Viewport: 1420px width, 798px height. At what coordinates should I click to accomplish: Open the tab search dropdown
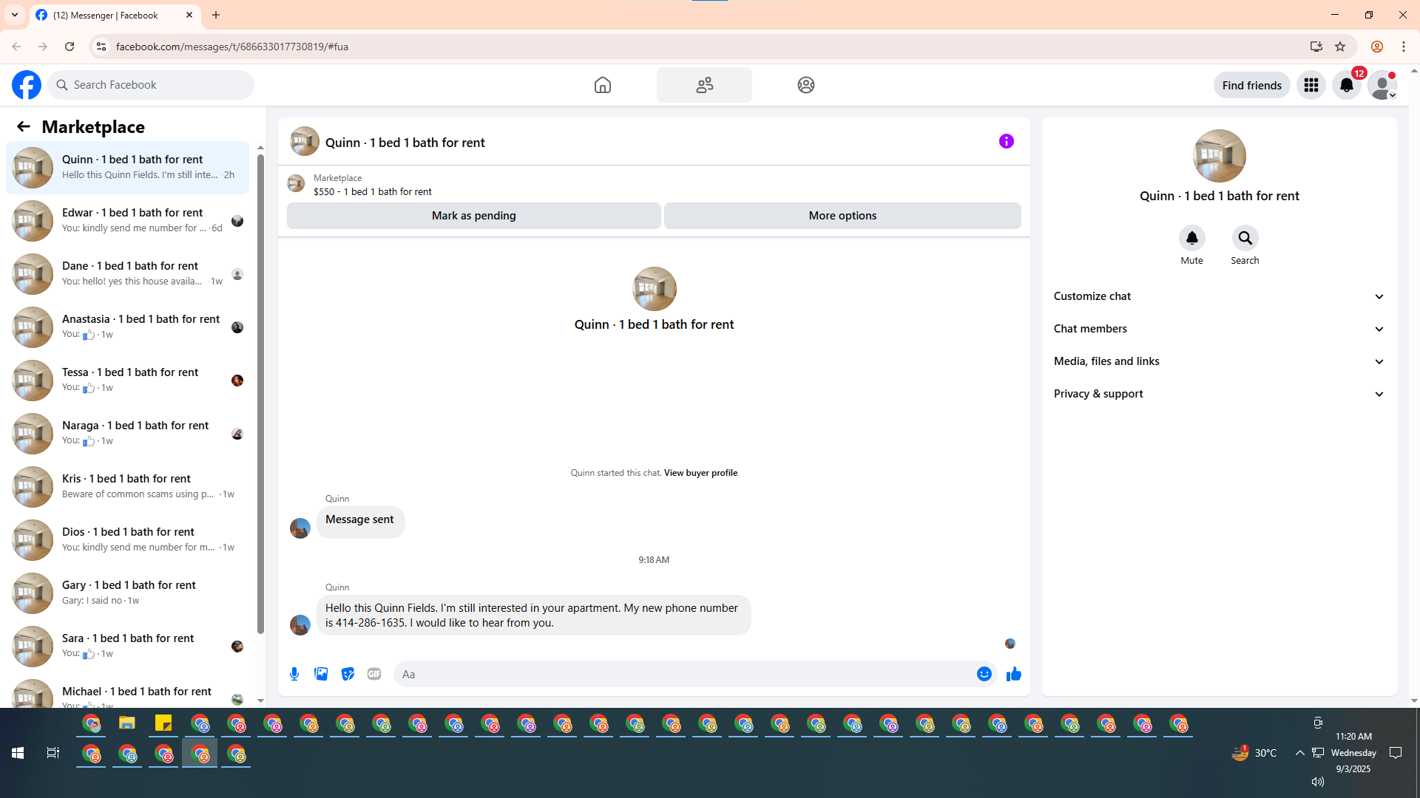(x=15, y=15)
